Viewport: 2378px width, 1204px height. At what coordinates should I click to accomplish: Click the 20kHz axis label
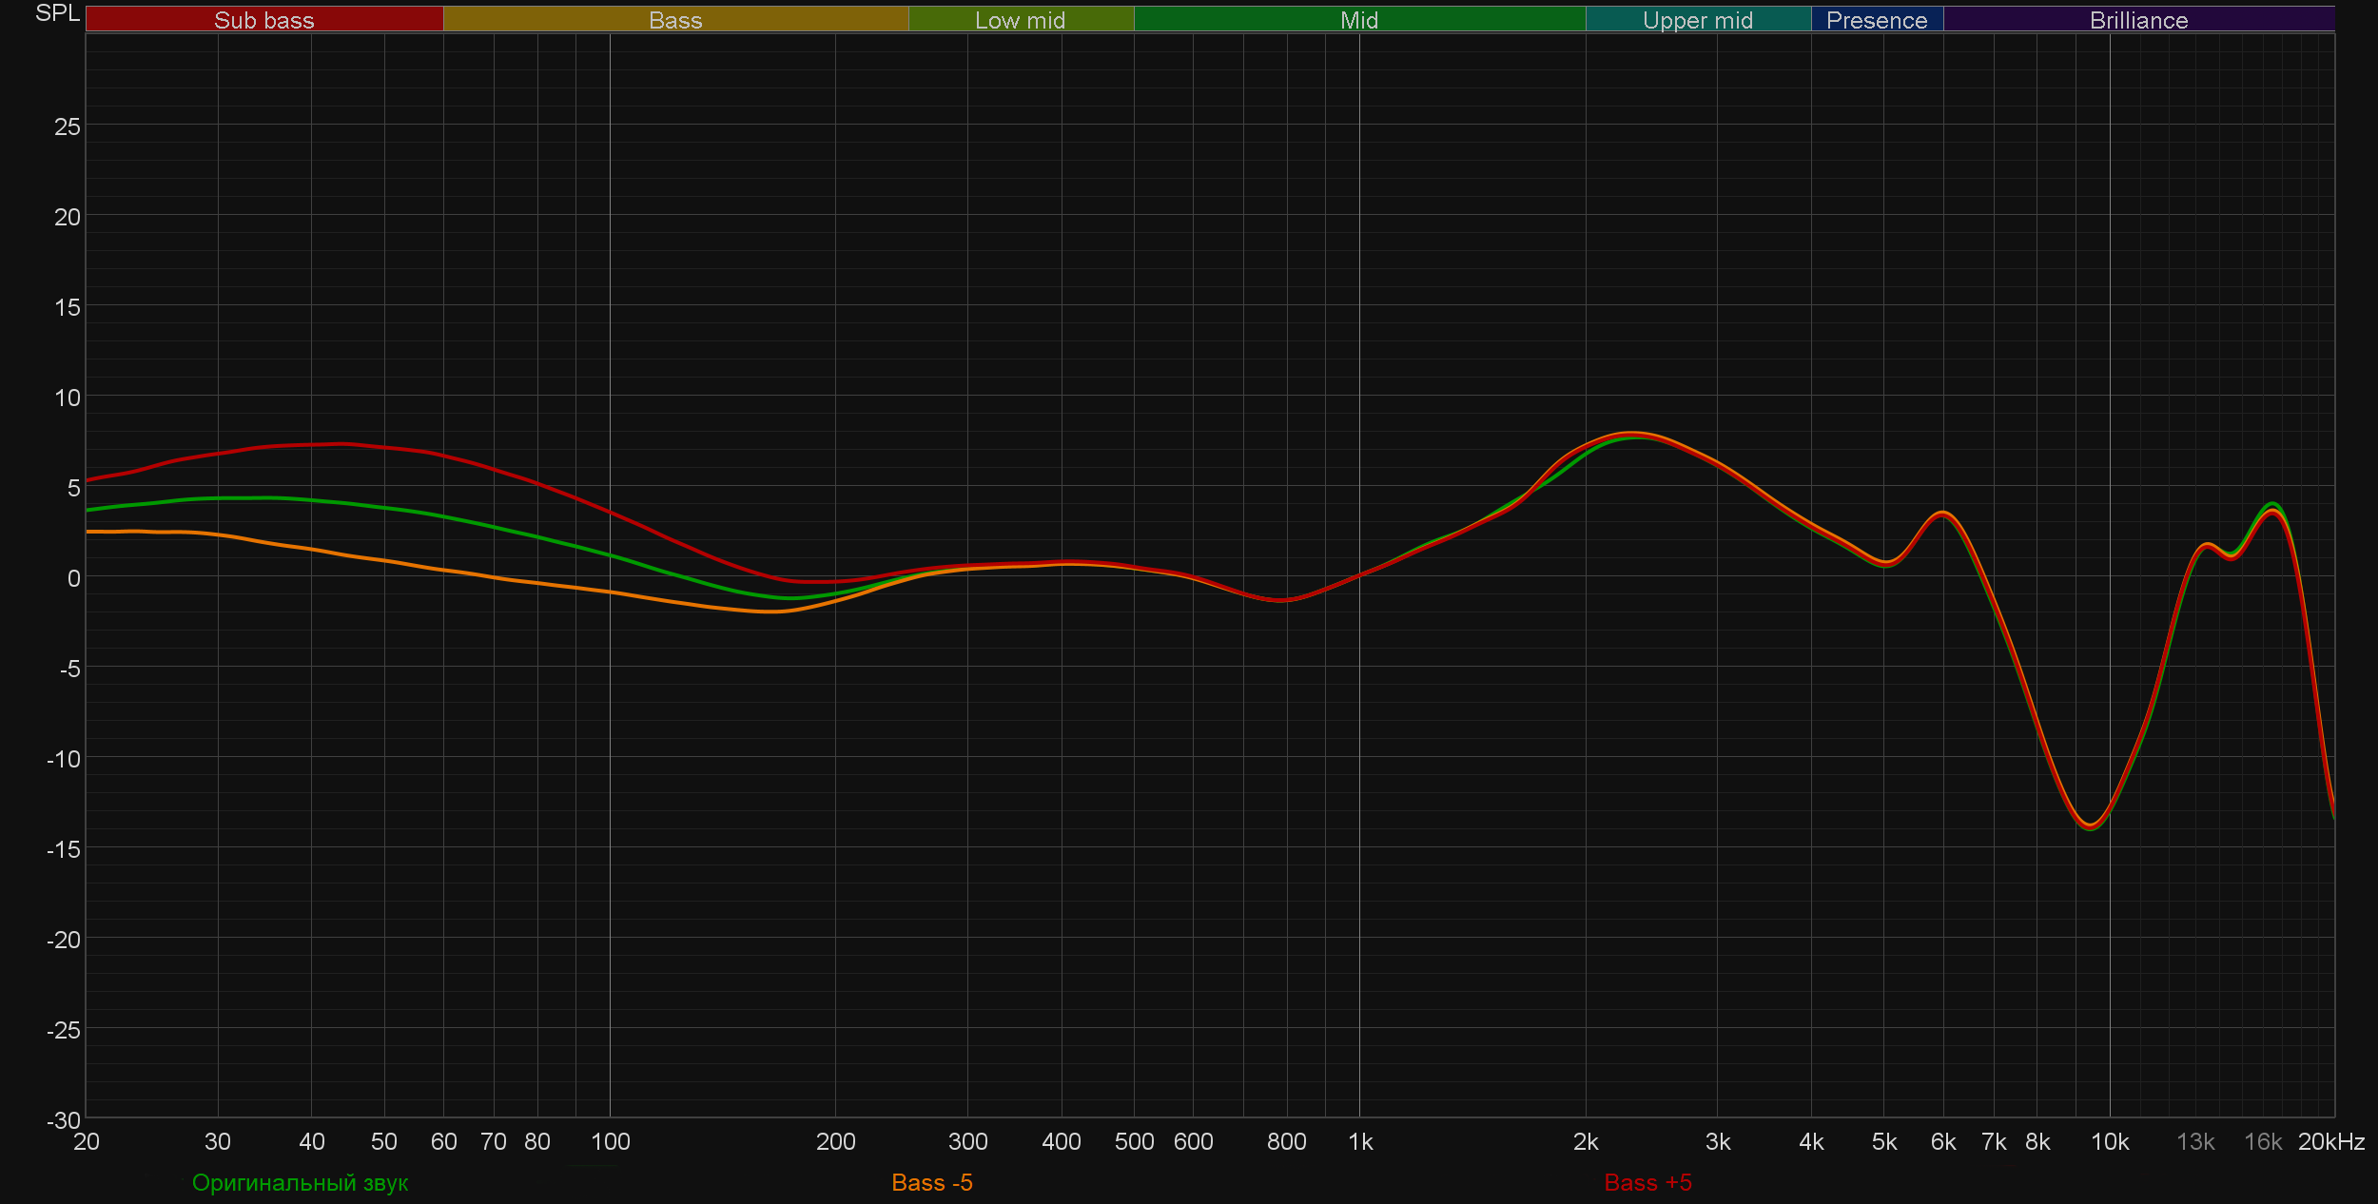(x=2330, y=1141)
